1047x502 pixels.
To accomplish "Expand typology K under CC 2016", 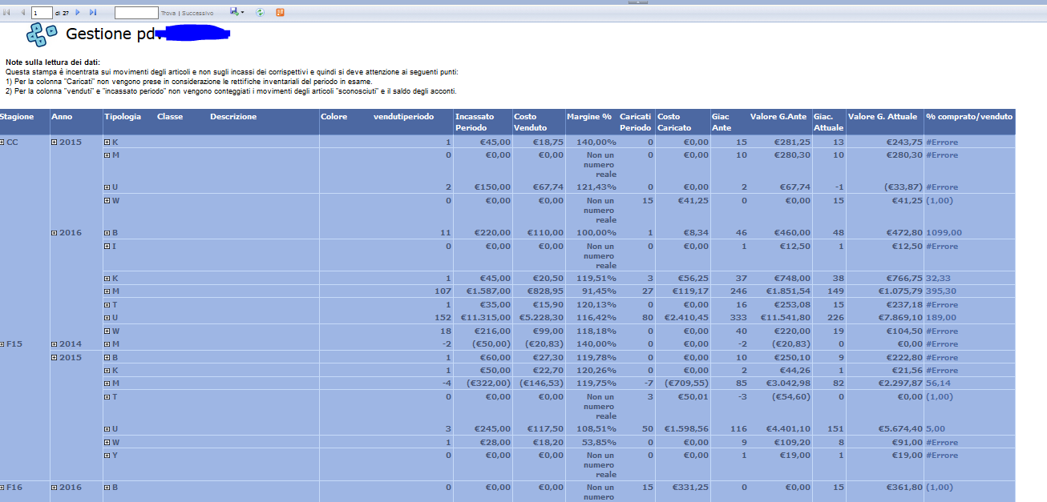I will click(x=107, y=279).
